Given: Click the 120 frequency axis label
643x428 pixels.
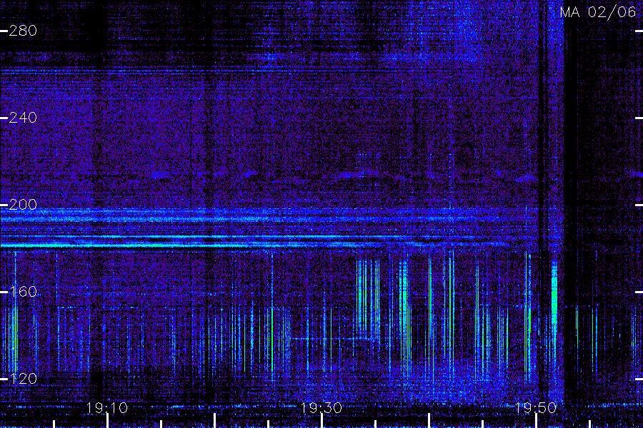Looking at the screenshot, I should (x=23, y=379).
